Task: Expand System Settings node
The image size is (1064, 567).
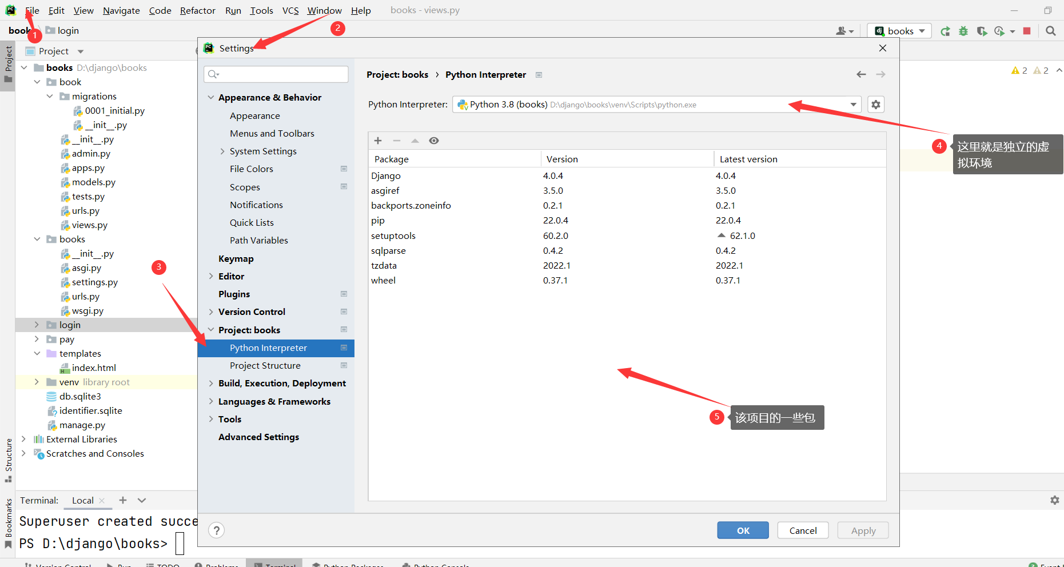Action: [x=222, y=151]
